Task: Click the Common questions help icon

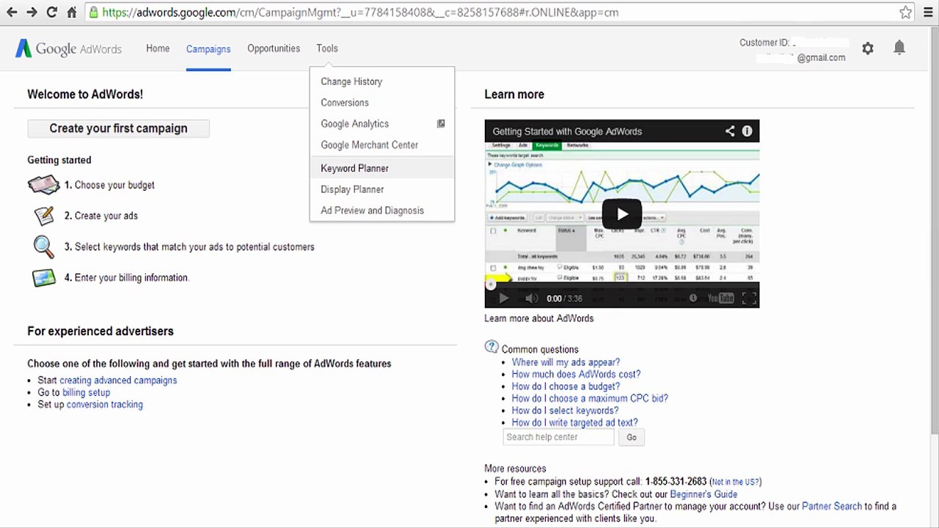Action: (x=492, y=347)
